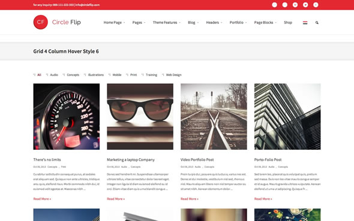Click the "Grid 4 Column Hover Style 6" heading
Image resolution: width=354 pixels, height=221 pixels.
pyautogui.click(x=66, y=51)
